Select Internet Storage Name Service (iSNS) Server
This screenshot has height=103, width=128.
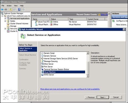(x=61, y=58)
